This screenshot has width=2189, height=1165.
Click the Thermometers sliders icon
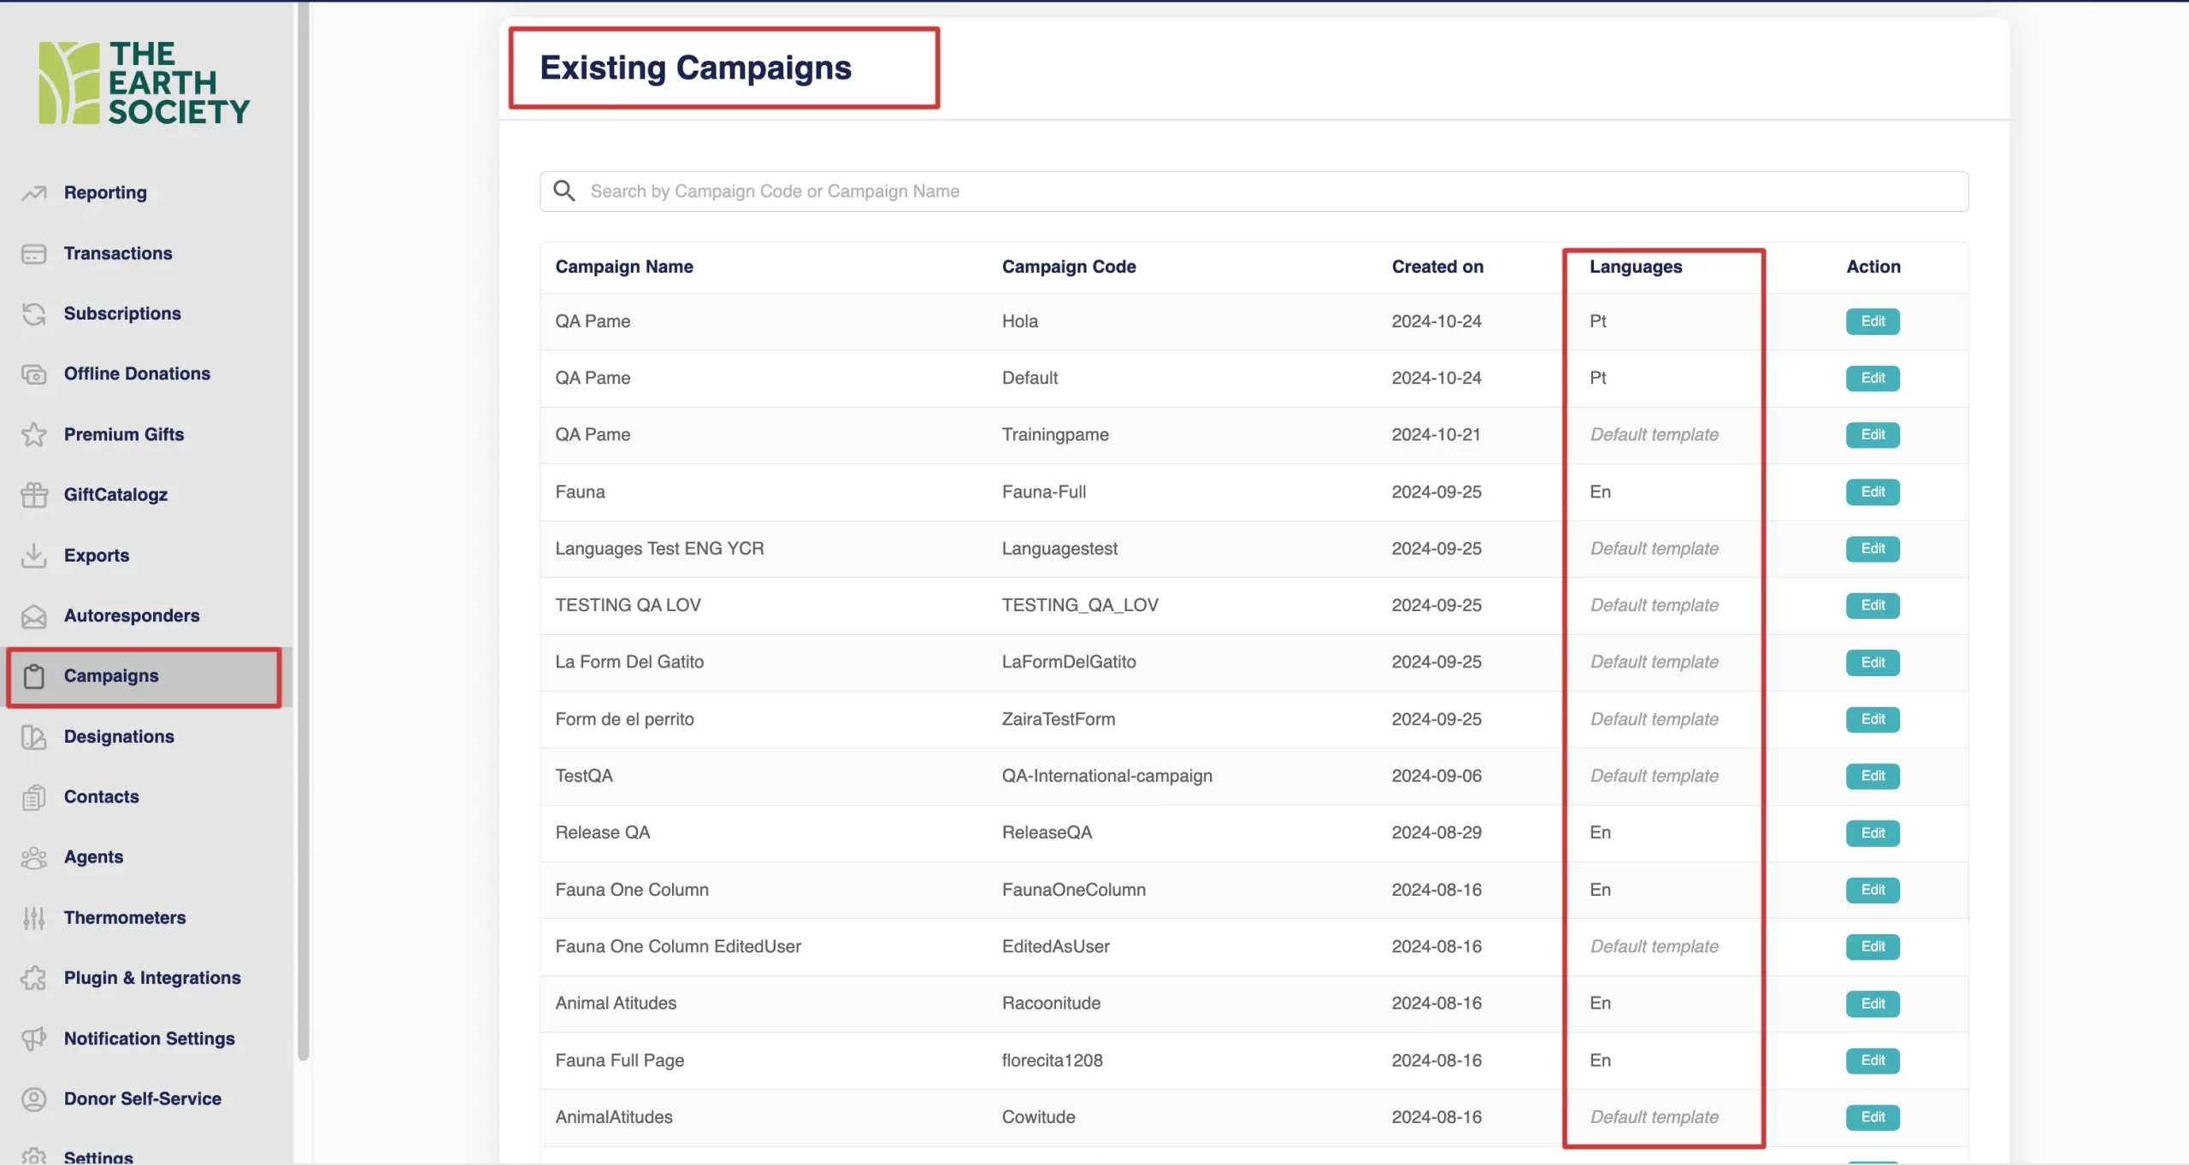(34, 918)
